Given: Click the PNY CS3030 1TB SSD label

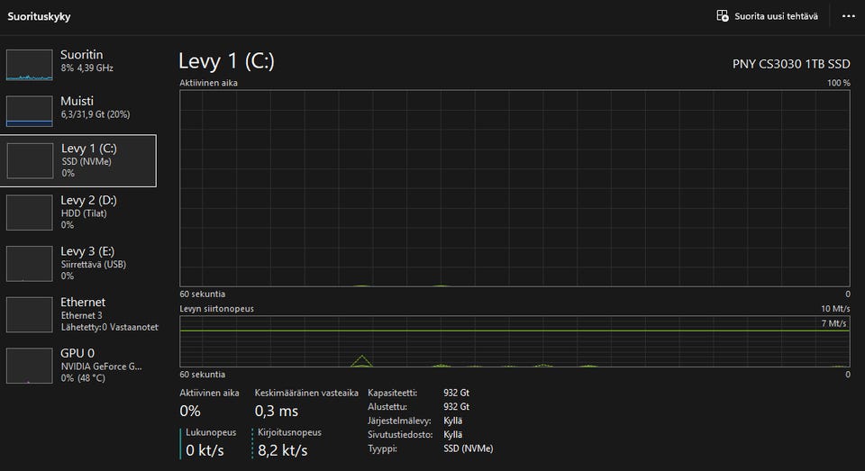Looking at the screenshot, I should [x=791, y=64].
